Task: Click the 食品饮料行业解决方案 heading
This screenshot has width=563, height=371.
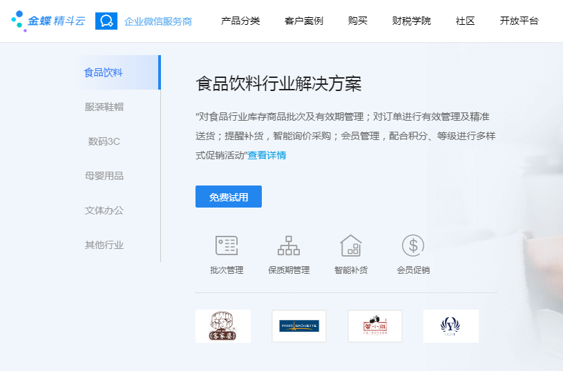Action: (x=278, y=84)
